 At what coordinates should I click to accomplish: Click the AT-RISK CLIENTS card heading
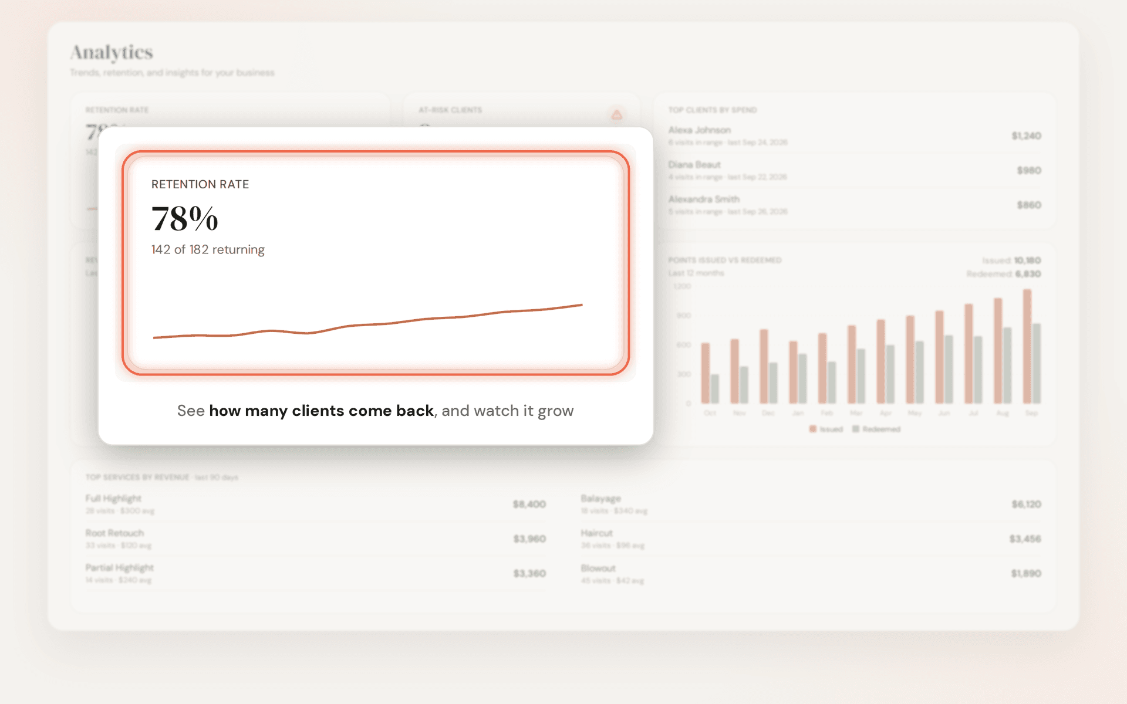tap(450, 110)
